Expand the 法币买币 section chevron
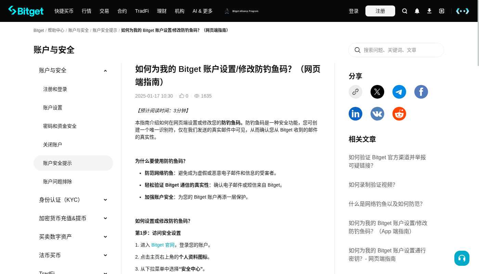479x274 pixels. 105,256
